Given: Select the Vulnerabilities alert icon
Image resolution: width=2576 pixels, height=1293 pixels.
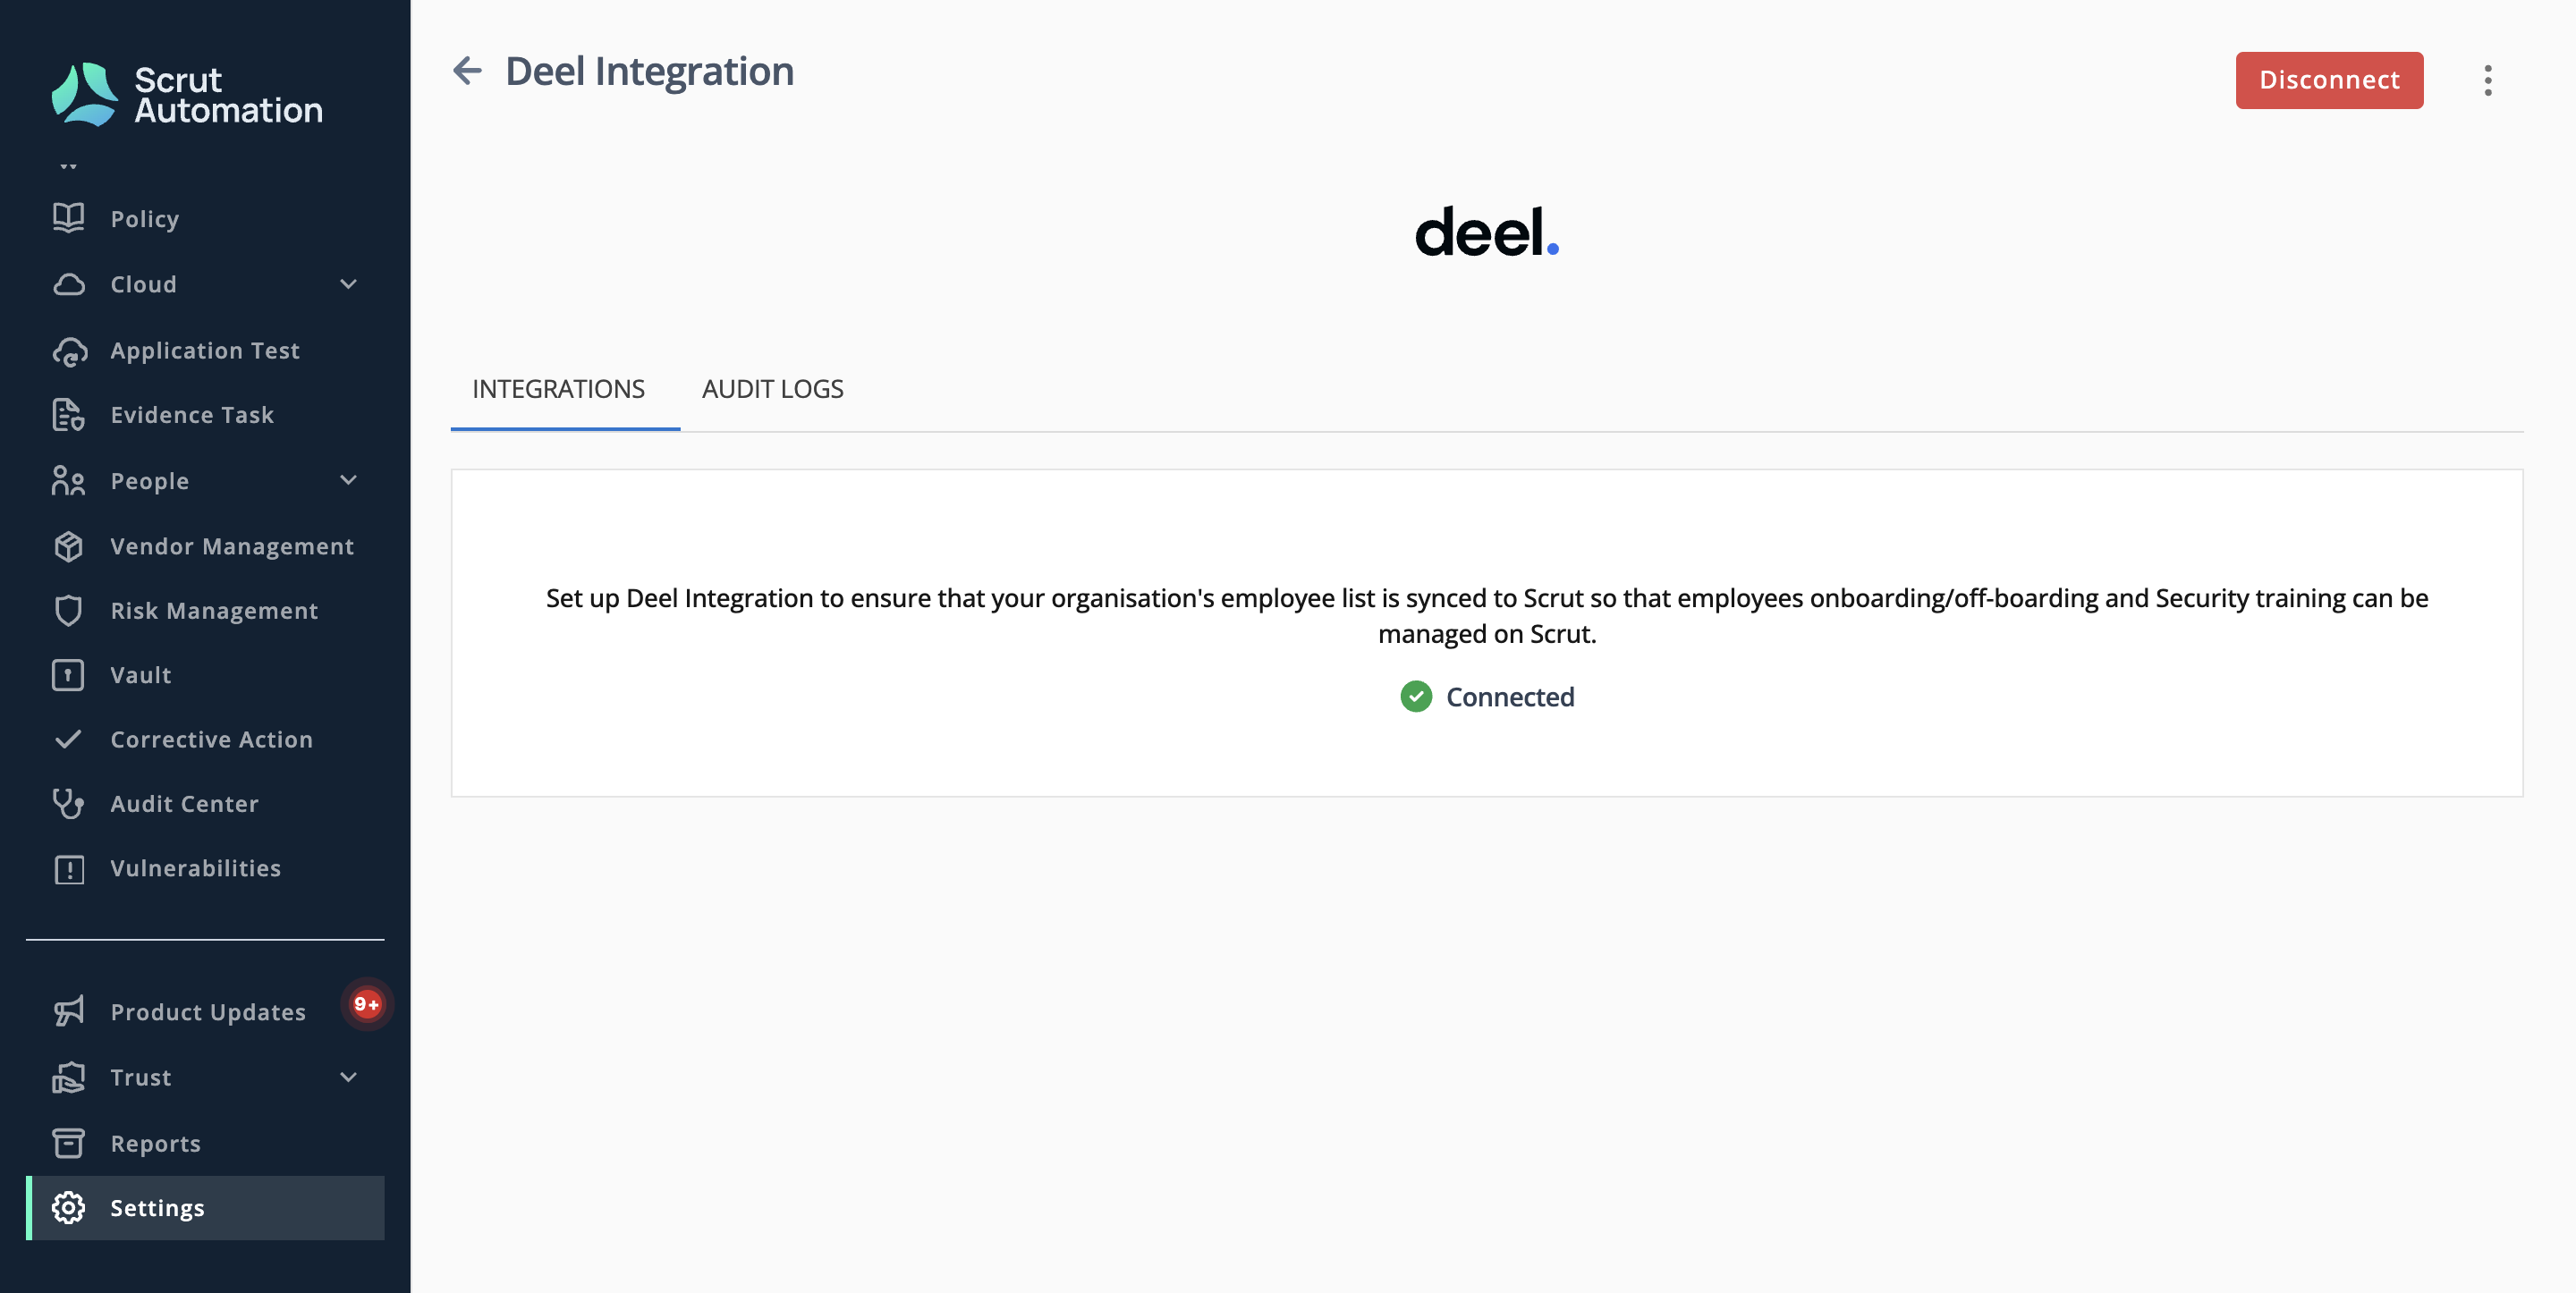Looking at the screenshot, I should pyautogui.click(x=68, y=868).
